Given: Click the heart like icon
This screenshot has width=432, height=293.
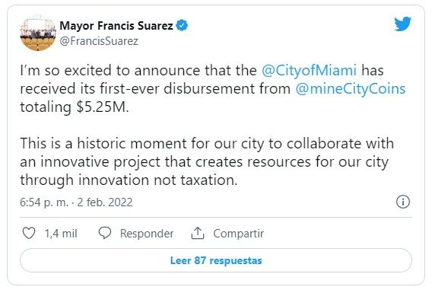Looking at the screenshot, I should tap(29, 233).
